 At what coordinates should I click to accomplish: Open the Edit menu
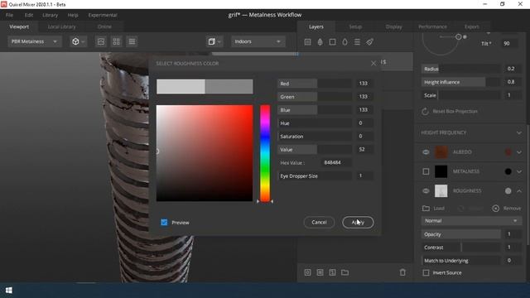29,15
